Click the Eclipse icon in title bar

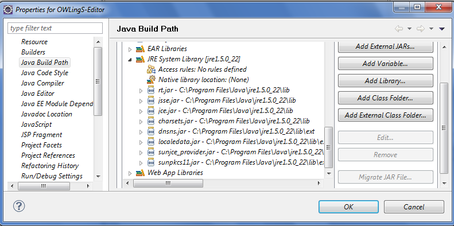(7, 10)
